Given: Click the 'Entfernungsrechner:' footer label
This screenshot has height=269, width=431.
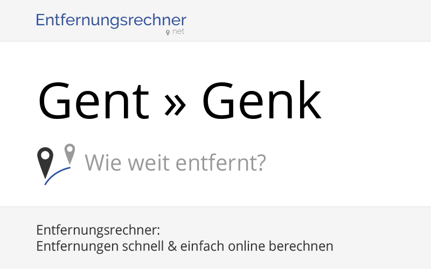Looking at the screenshot, I should pyautogui.click(x=98, y=230).
